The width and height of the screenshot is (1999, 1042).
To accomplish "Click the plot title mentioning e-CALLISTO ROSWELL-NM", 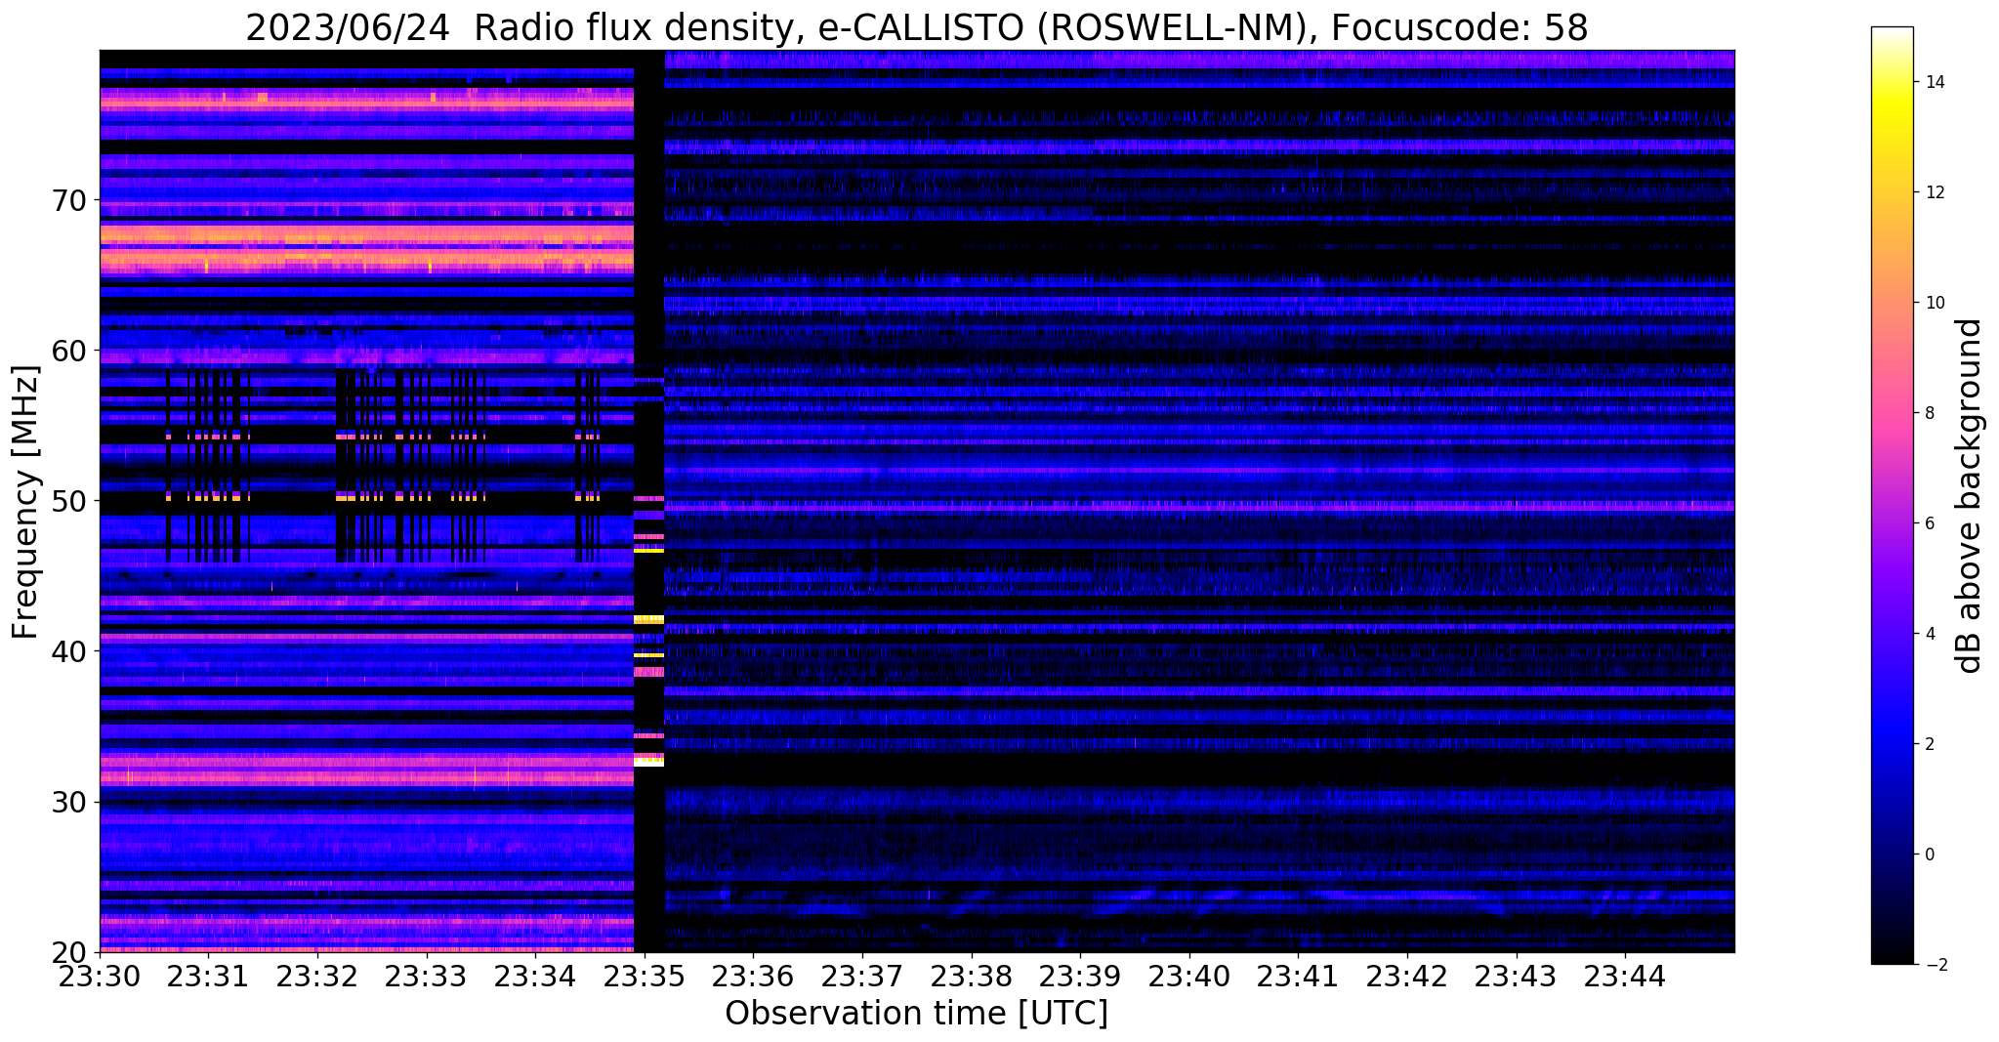I will 916,27.
